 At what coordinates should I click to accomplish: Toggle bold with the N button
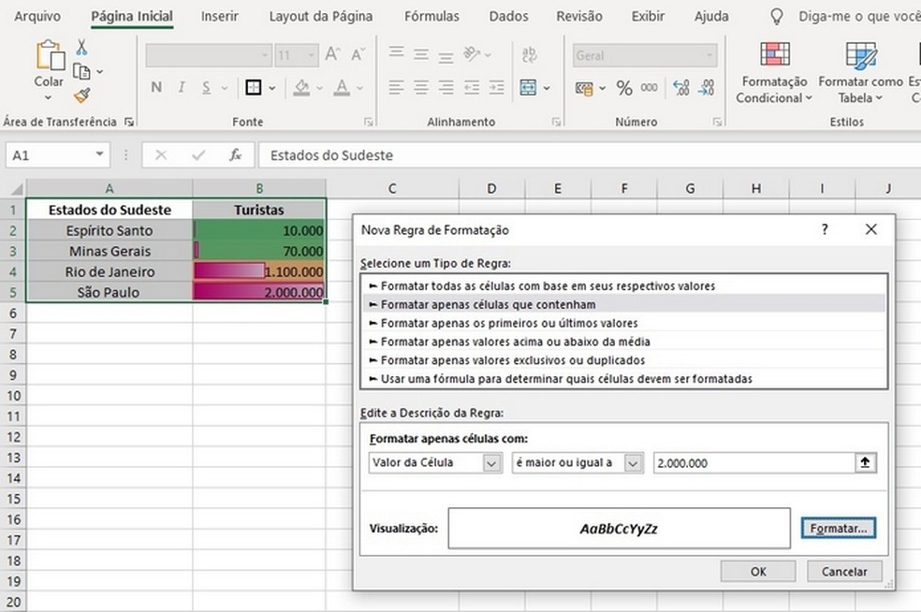tap(156, 88)
